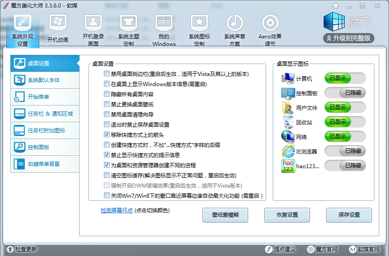Check 禁用桌面侧边栏 option
The image size is (389, 256).
(107, 74)
